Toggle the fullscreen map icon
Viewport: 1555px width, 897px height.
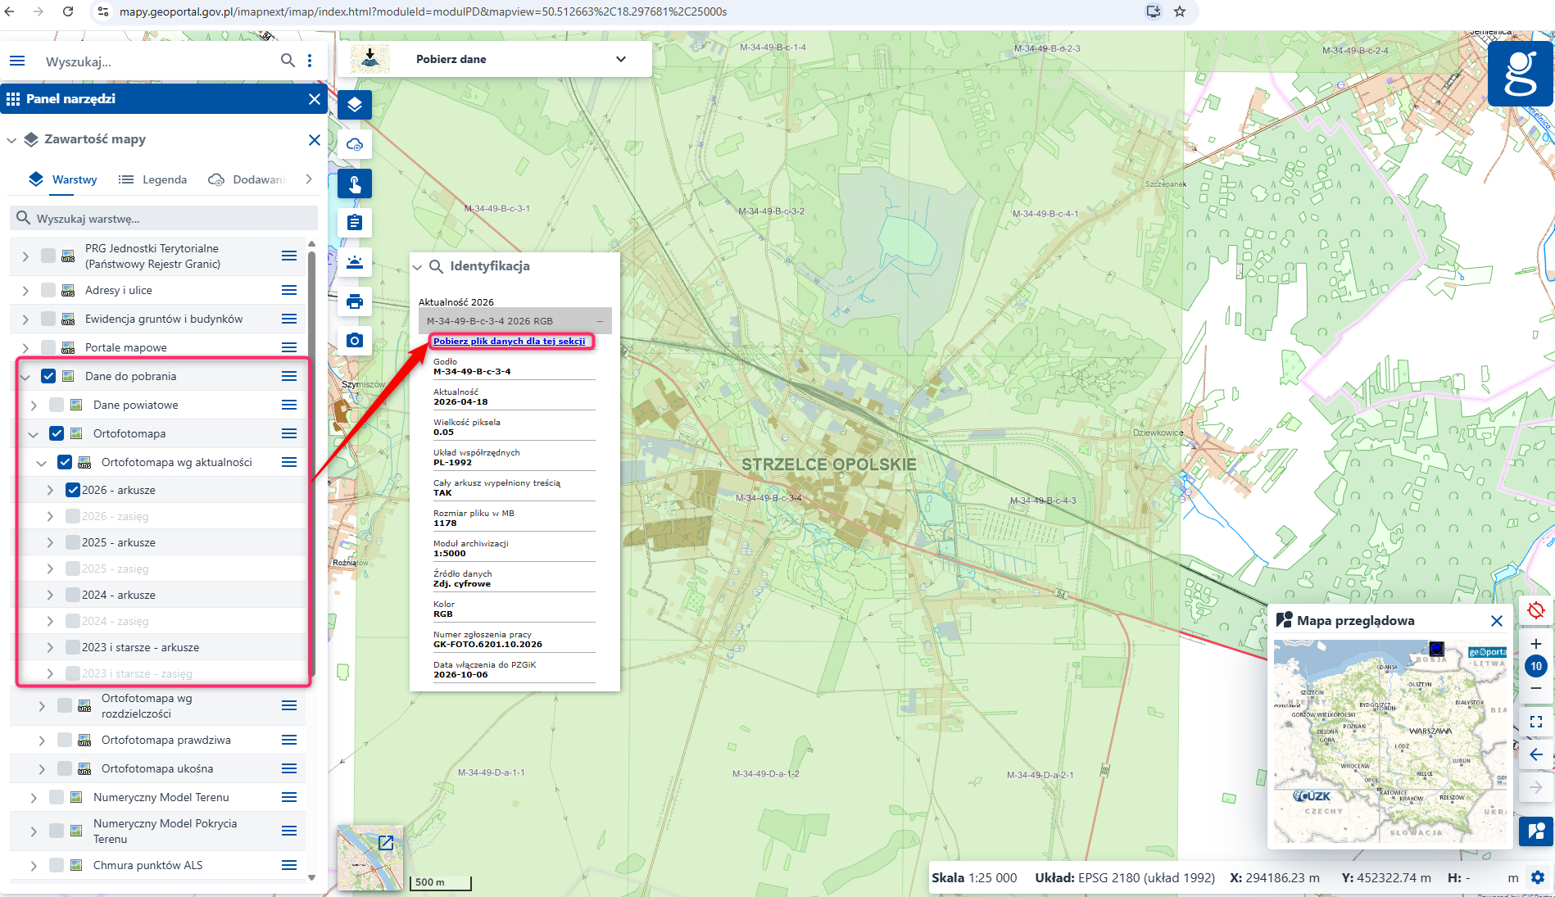coord(1536,722)
